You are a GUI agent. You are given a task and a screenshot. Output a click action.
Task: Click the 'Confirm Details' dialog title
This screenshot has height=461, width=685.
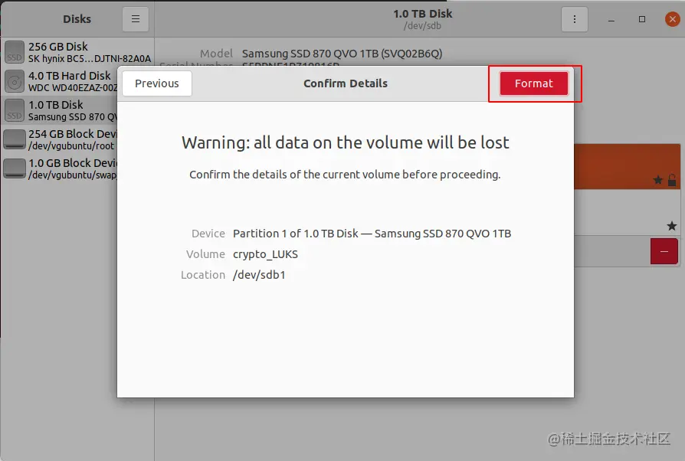pos(346,83)
